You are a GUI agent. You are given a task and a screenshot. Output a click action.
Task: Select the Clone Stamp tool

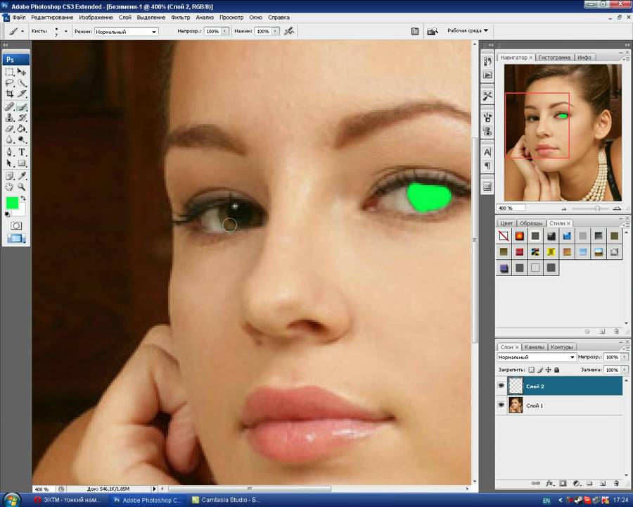click(9, 118)
